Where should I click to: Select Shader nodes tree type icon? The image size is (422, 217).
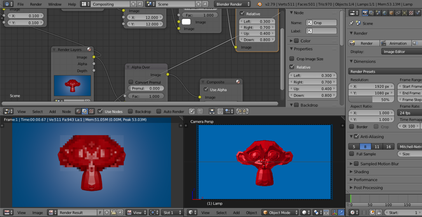click(78, 111)
